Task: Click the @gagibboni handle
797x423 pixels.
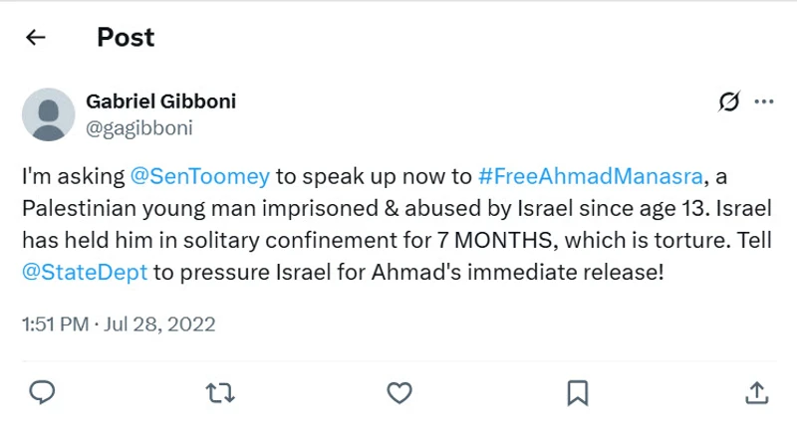Action: tap(139, 127)
